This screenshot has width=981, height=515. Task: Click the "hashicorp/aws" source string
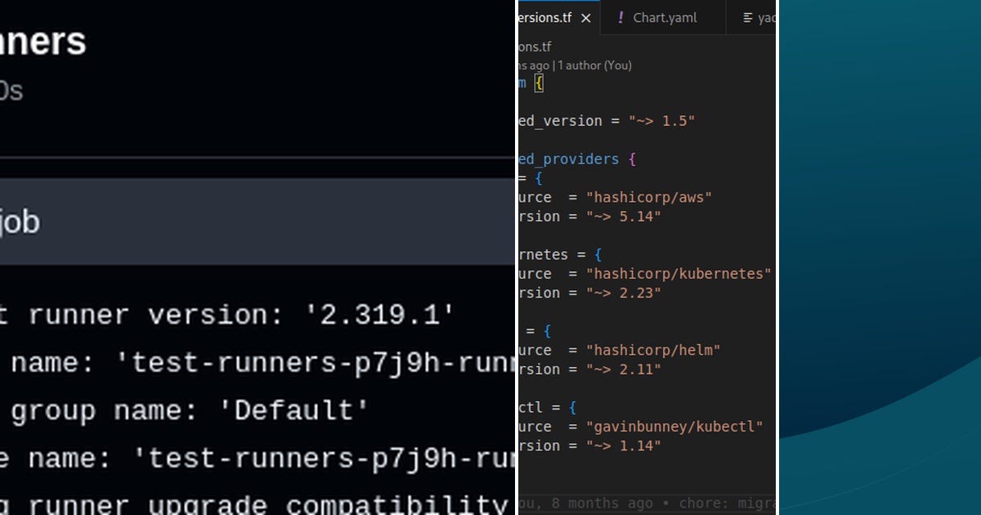coord(649,197)
